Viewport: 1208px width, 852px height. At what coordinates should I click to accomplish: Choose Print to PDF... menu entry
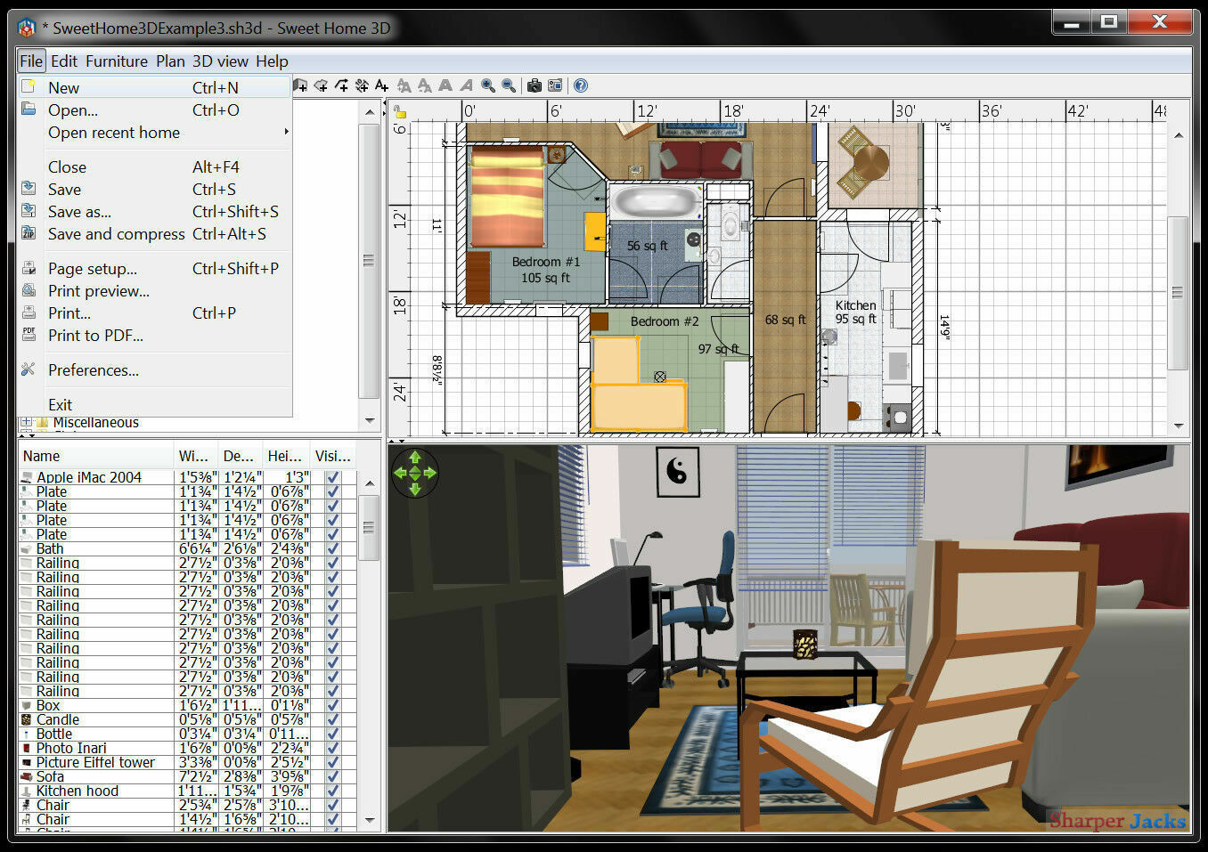click(x=155, y=336)
